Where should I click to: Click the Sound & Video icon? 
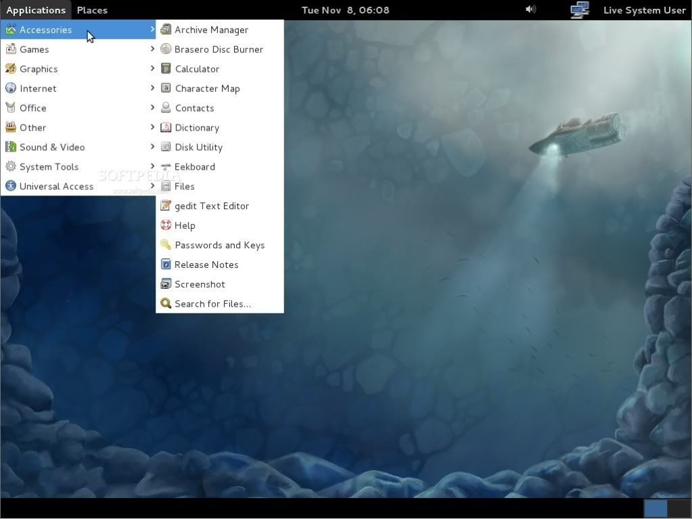(x=11, y=147)
